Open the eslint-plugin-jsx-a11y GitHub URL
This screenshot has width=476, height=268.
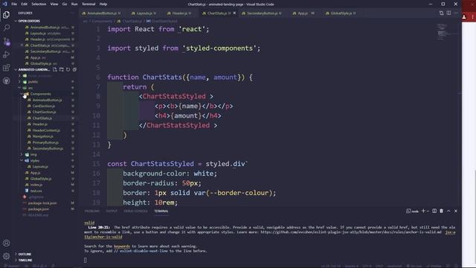tap(351, 232)
